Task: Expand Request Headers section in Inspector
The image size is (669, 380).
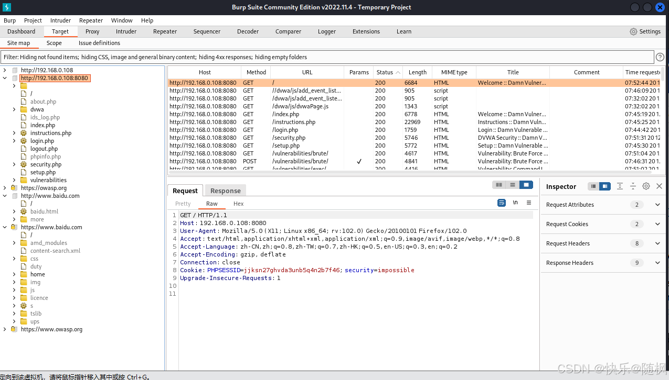Action: [x=657, y=243]
